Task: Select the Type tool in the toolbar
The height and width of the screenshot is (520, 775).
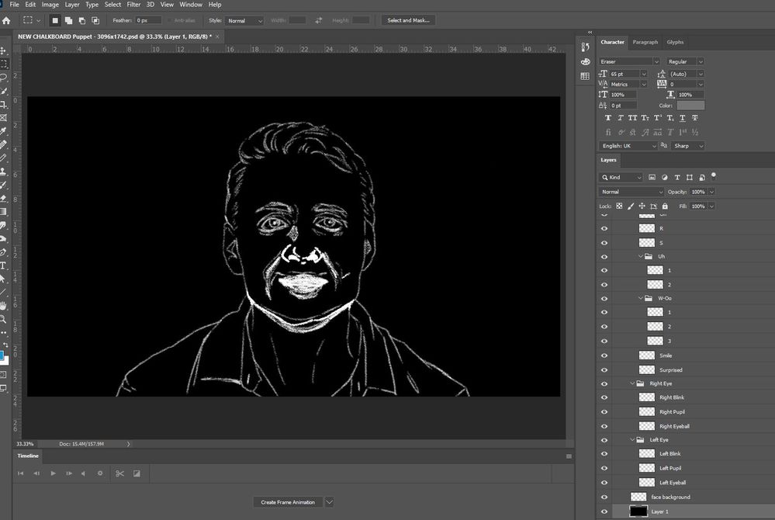Action: click(x=4, y=265)
